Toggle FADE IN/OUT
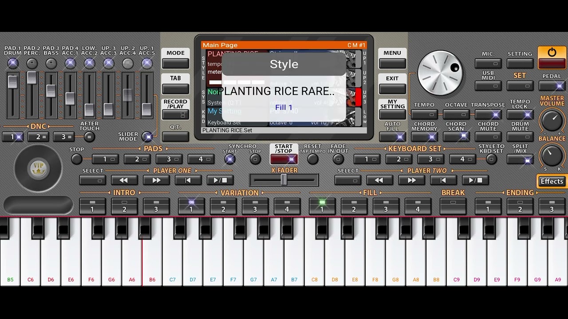 coord(338,159)
